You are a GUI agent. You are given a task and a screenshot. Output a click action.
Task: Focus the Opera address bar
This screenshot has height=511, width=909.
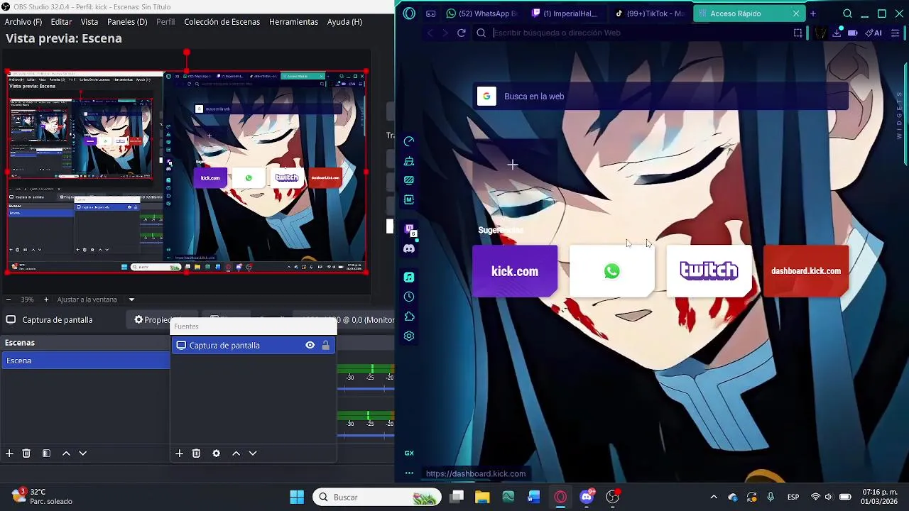click(x=632, y=33)
